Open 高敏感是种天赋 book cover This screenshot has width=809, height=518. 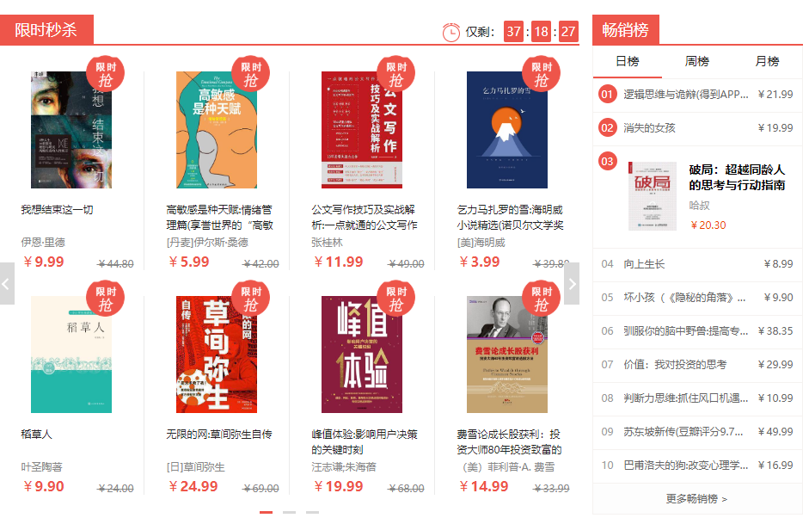tap(217, 130)
